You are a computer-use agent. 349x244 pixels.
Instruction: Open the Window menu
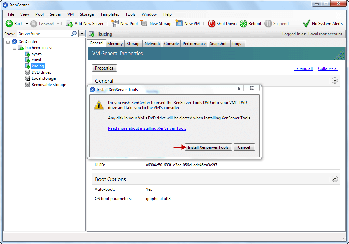click(149, 14)
